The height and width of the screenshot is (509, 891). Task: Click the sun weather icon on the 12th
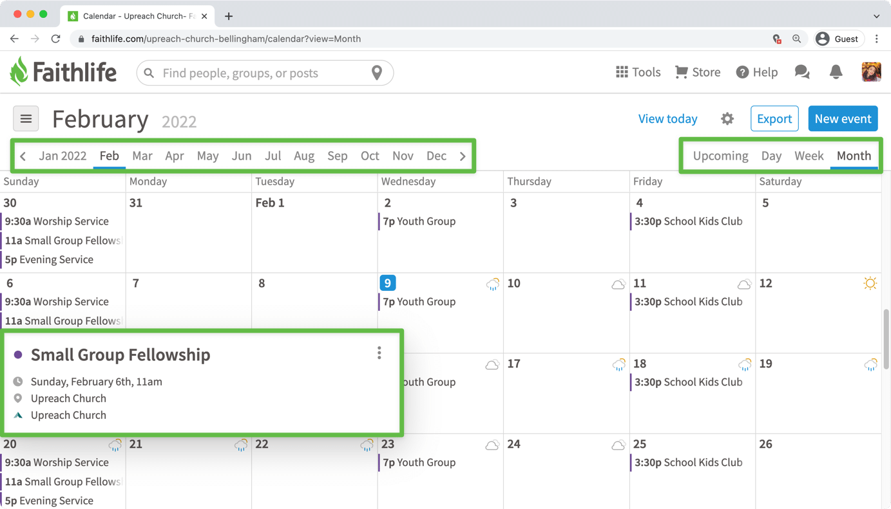point(870,283)
